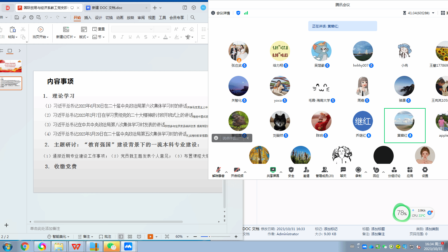Open the Chat (聊天) panel
Image resolution: width=448 pixels, height=252 pixels.
click(x=343, y=170)
